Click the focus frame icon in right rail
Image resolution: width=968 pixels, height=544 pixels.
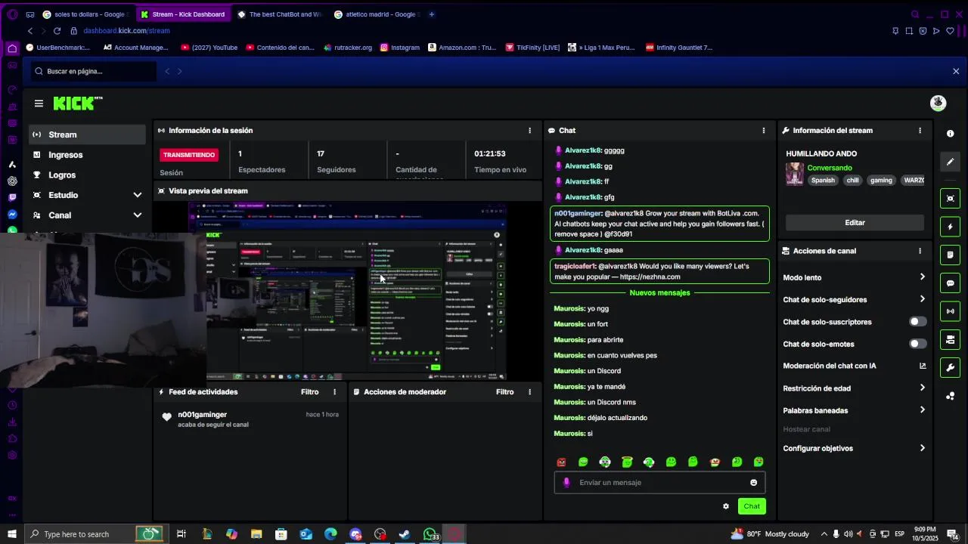(951, 199)
